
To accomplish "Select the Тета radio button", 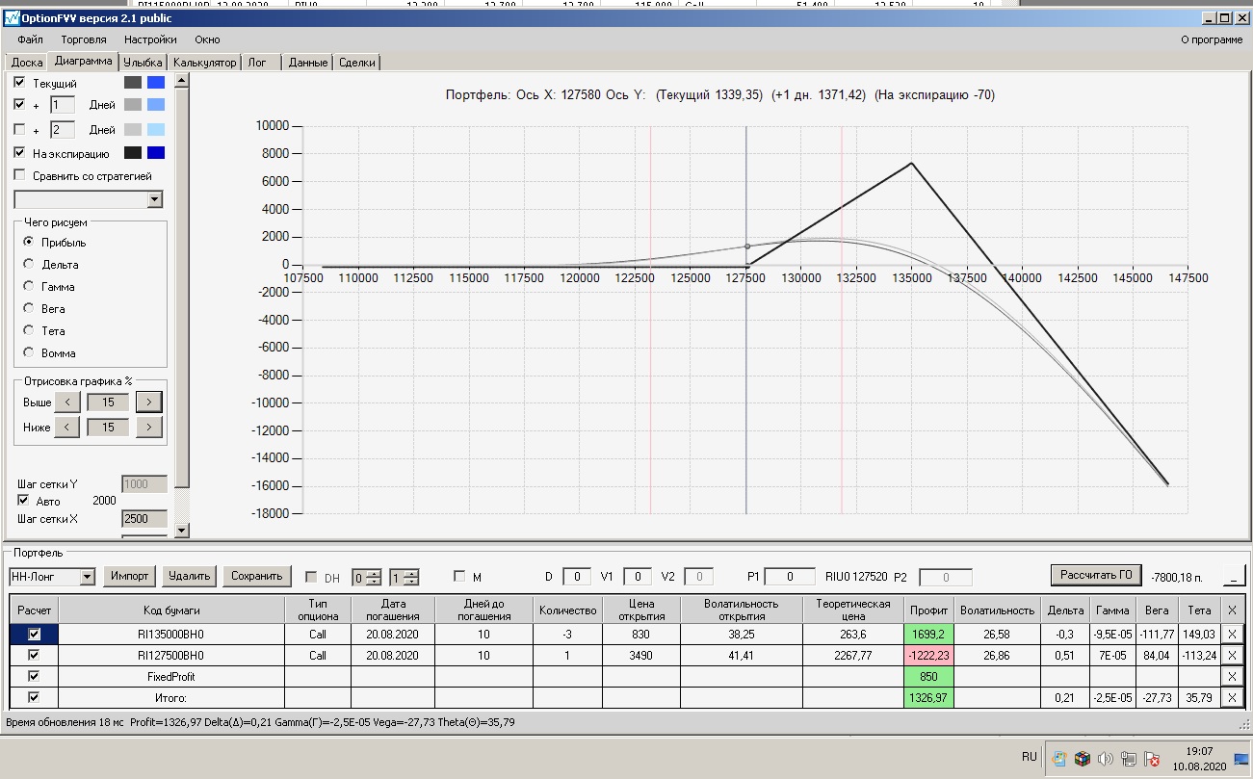I will click(x=29, y=330).
